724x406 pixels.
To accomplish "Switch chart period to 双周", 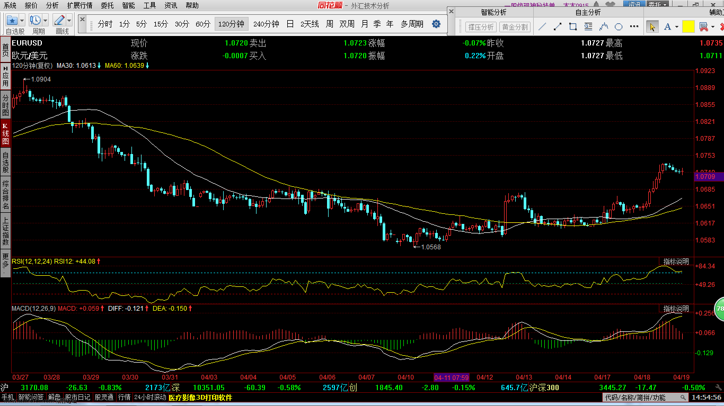I will [347, 24].
